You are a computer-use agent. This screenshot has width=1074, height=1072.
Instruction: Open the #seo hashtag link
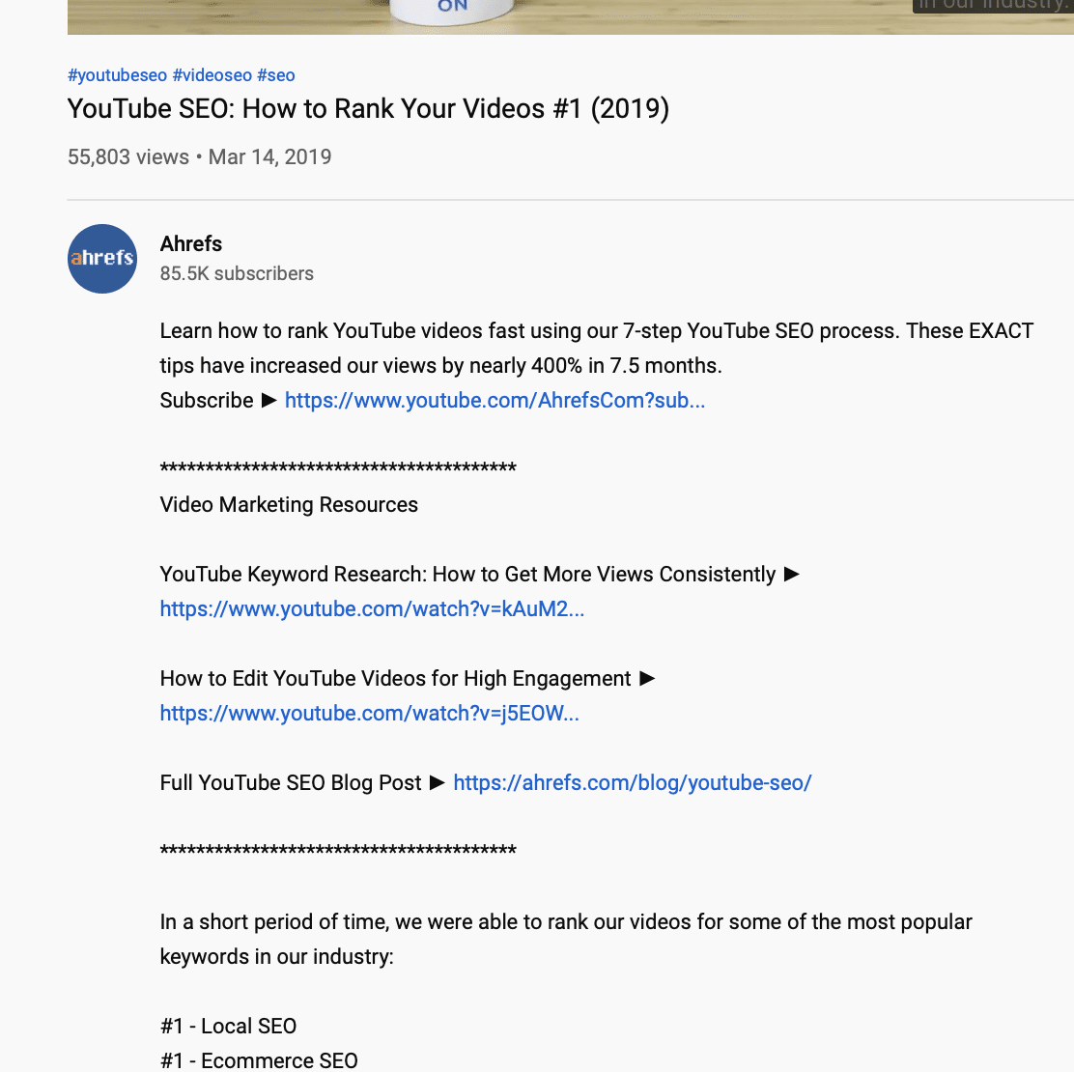pyautogui.click(x=276, y=75)
